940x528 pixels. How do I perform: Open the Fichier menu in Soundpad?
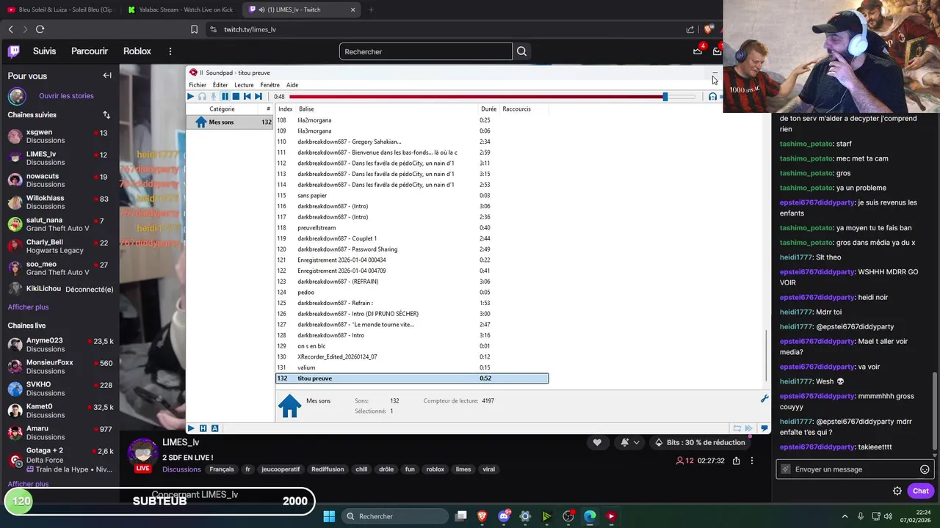(x=198, y=85)
